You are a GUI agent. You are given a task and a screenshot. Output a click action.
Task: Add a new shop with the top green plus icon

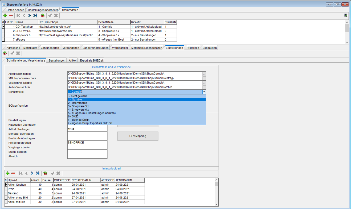click(x=5, y=16)
